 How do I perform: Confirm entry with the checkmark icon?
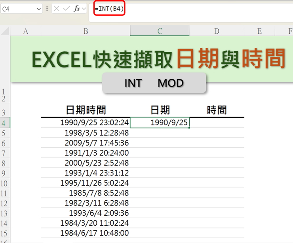[67, 8]
